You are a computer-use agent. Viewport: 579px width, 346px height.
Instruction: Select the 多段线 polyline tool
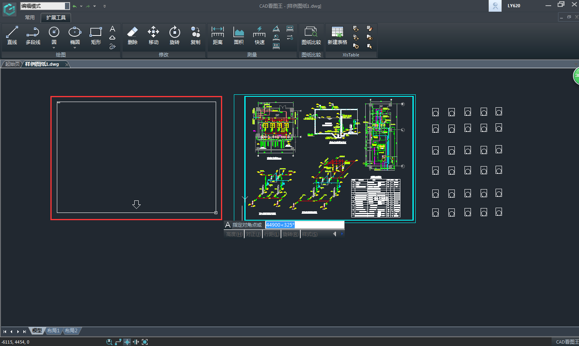[x=33, y=35]
